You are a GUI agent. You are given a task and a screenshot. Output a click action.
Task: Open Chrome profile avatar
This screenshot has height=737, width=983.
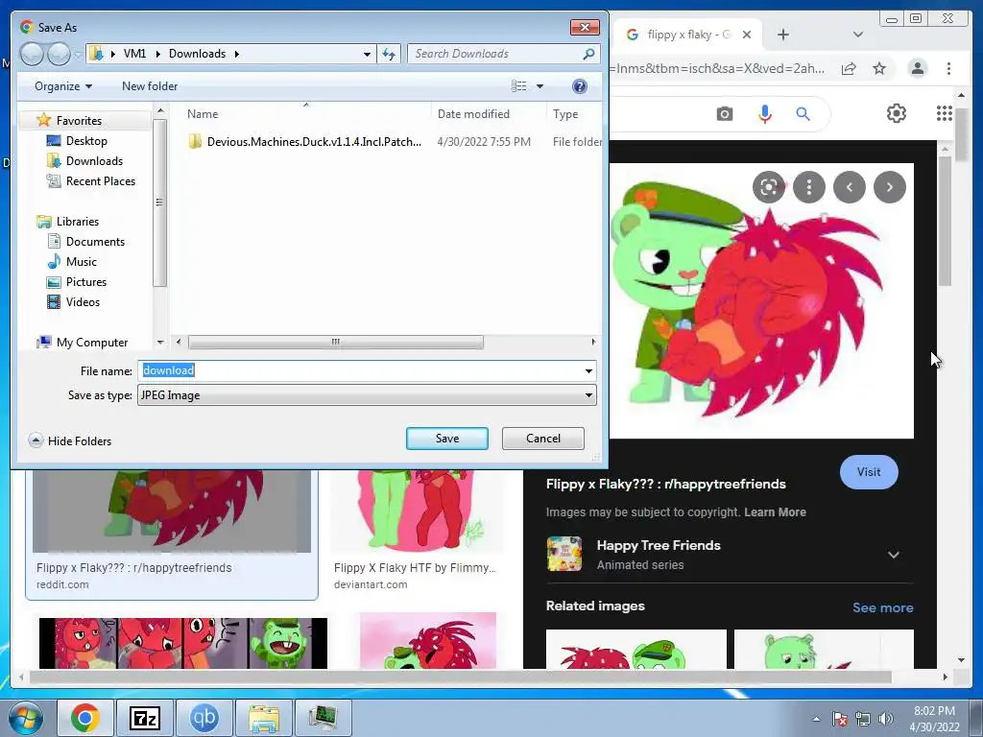917,68
